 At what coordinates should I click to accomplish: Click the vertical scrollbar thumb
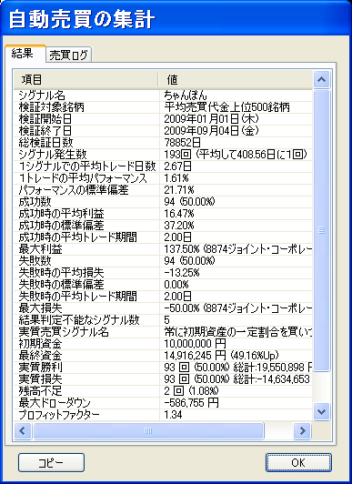[x=321, y=230]
